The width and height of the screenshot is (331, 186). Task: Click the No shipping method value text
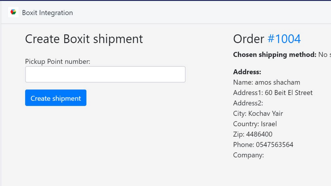pyautogui.click(x=325, y=55)
